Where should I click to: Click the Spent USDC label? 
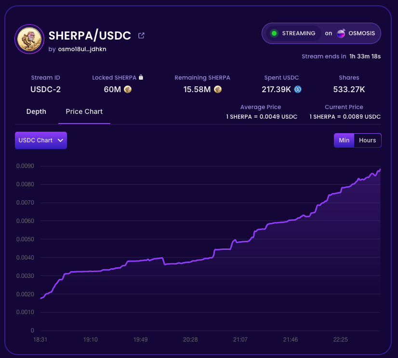point(281,78)
